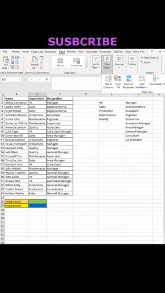Viewport: 165px width, 293px height.
Task: Open the Name Box dropdown arrow
Action: coord(19,79)
